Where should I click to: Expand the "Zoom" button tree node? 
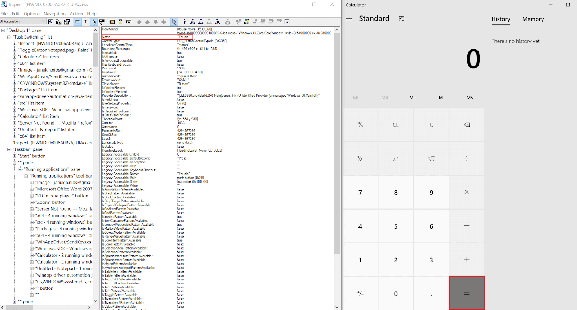click(x=32, y=202)
